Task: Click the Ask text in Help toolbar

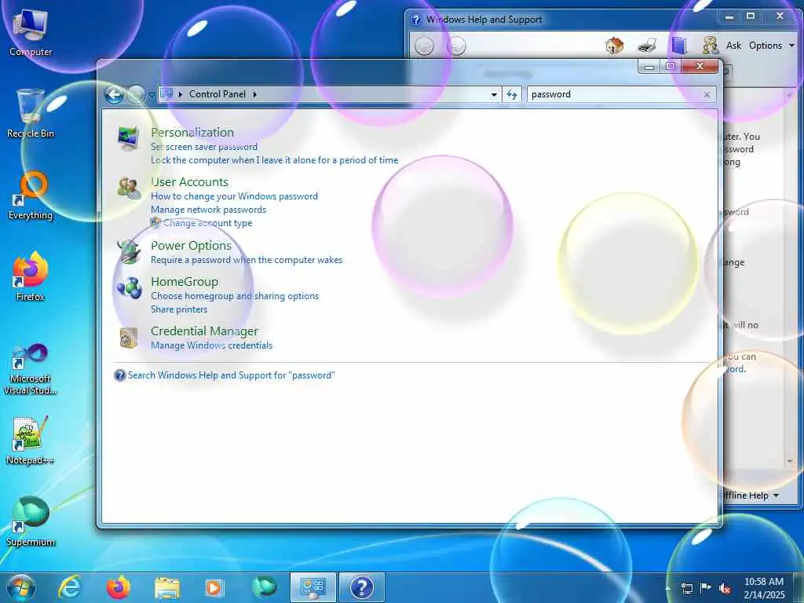Action: tap(733, 46)
